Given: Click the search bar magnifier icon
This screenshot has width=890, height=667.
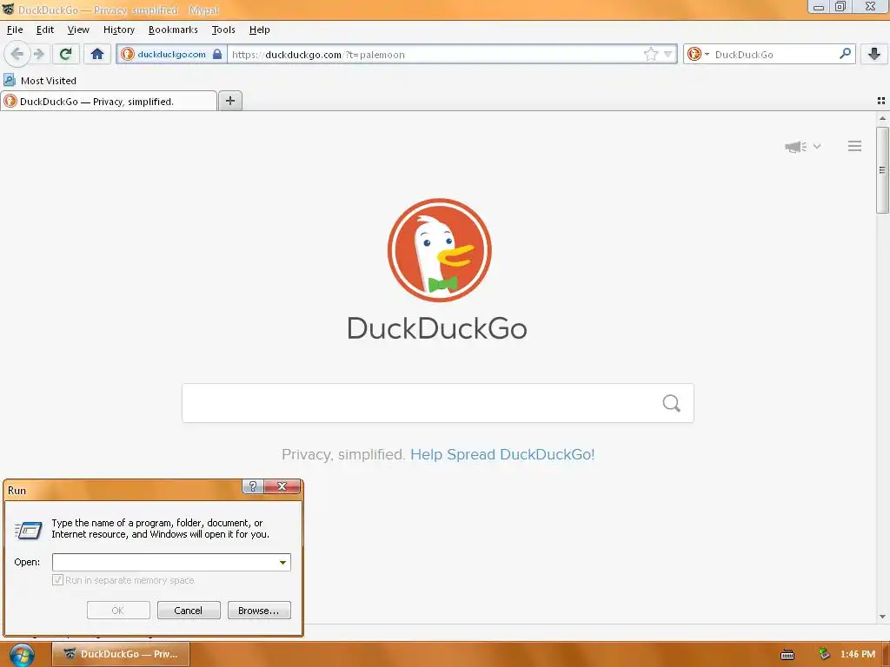Looking at the screenshot, I should click(x=845, y=54).
